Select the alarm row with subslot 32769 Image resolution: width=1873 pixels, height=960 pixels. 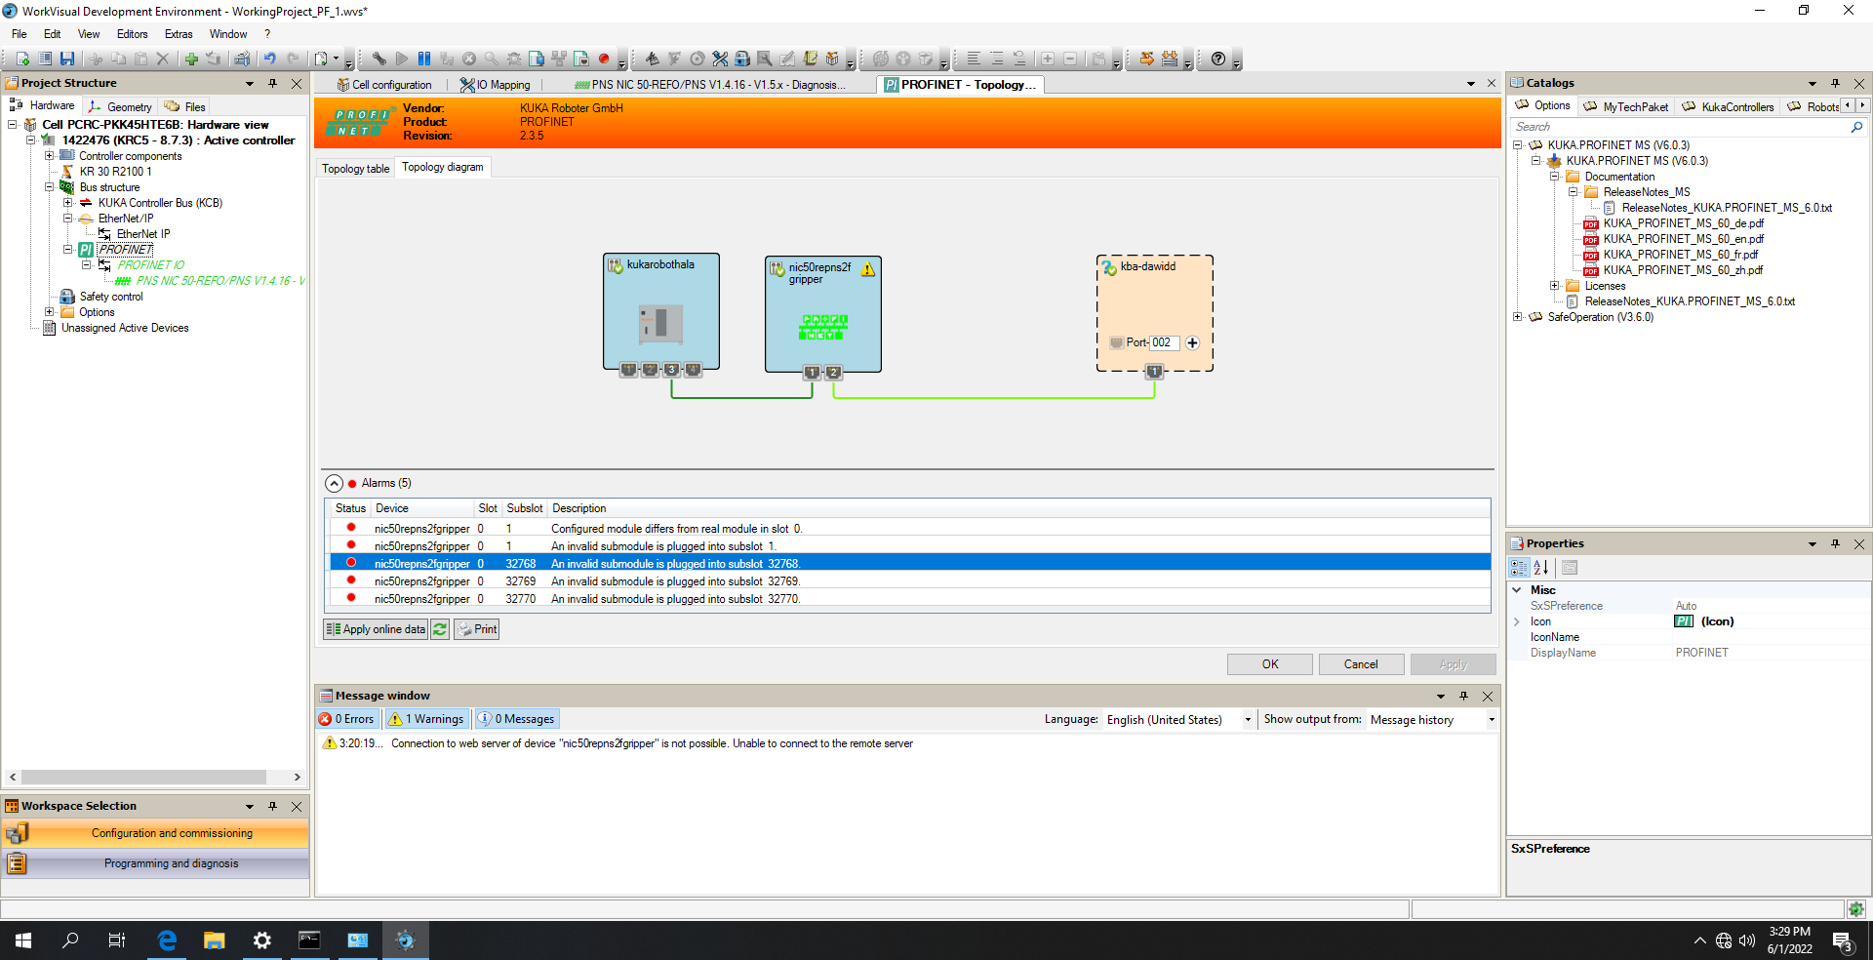(x=907, y=581)
